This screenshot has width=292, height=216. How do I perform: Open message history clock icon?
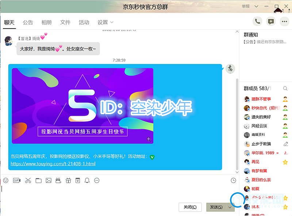coord(233,180)
